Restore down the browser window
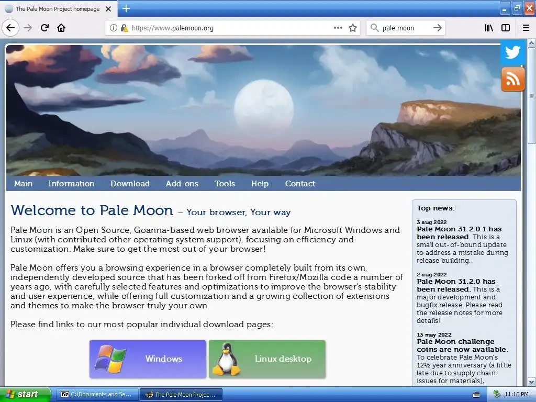Screen dimensions: 536x402 coord(517,8)
